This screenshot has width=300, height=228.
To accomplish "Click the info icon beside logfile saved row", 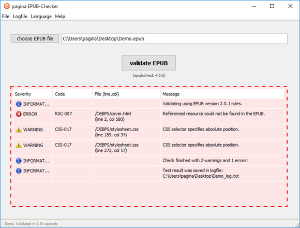I will (x=19, y=170).
